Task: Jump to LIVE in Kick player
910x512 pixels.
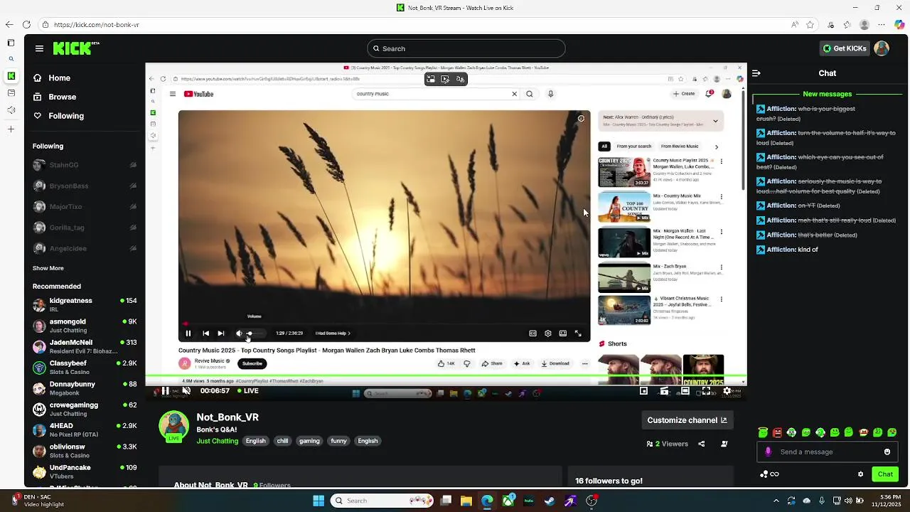Action: pyautogui.click(x=248, y=390)
